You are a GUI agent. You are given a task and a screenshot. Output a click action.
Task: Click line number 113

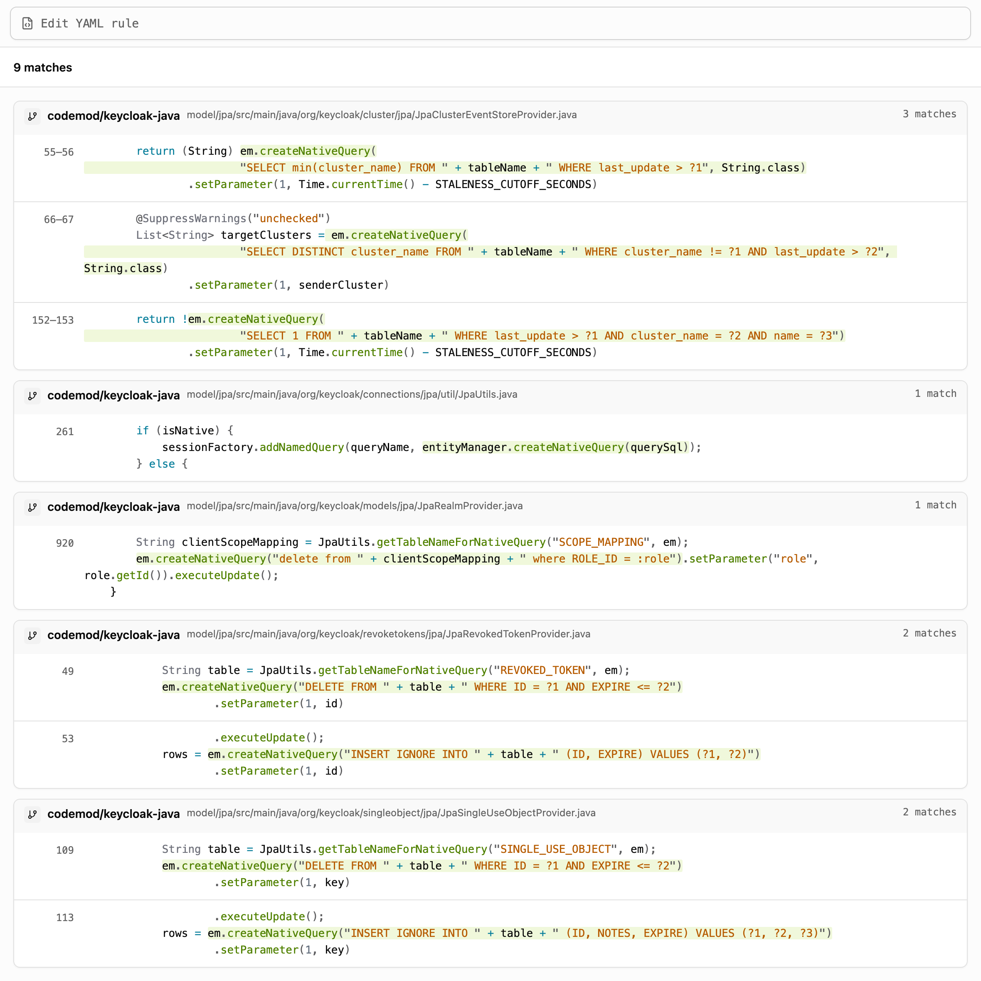65,917
